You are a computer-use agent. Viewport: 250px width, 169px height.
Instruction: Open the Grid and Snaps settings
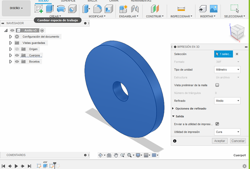pyautogui.click(x=146, y=155)
